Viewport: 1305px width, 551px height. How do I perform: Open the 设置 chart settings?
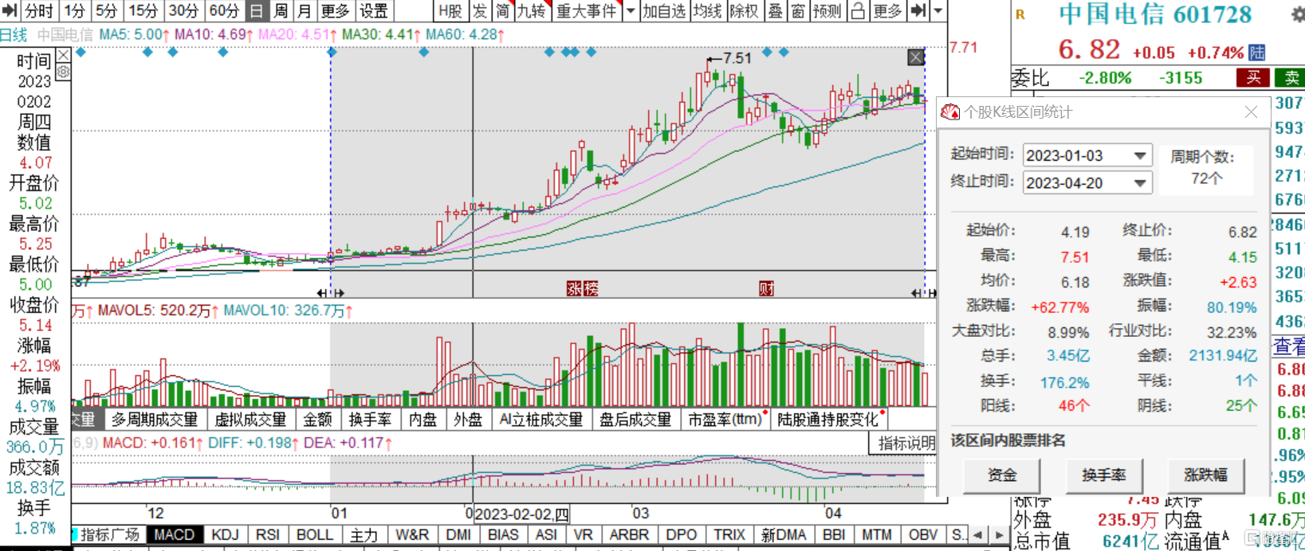point(373,10)
